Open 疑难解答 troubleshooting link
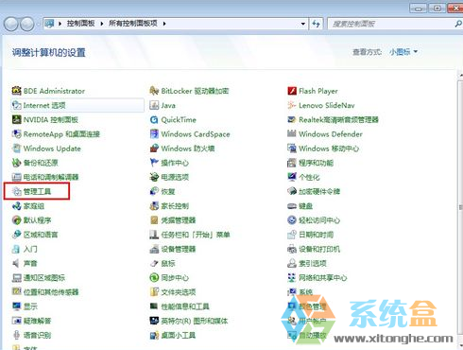 tap(37, 321)
